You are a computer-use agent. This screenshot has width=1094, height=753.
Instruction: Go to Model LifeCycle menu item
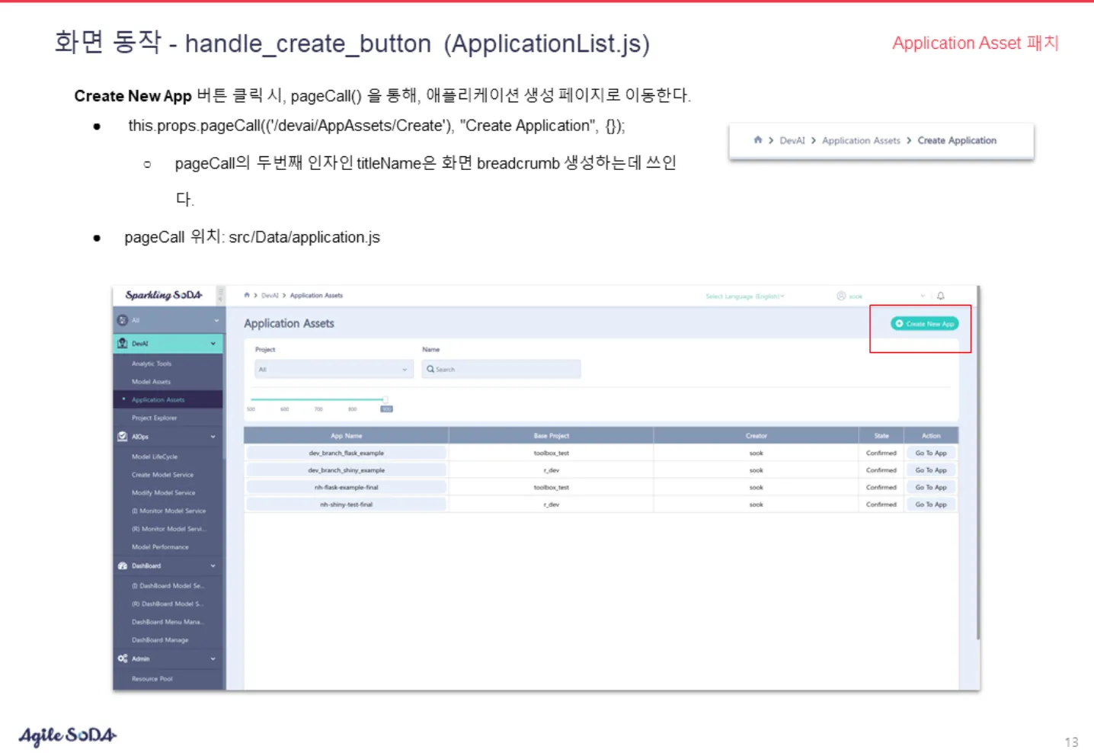pos(155,457)
